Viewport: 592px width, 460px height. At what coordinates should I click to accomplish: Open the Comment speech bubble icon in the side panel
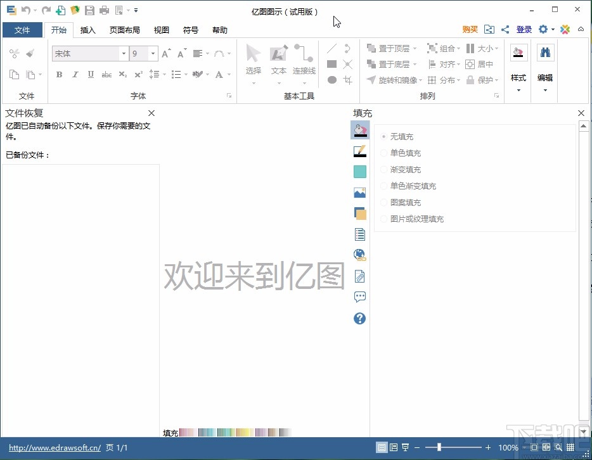(360, 297)
